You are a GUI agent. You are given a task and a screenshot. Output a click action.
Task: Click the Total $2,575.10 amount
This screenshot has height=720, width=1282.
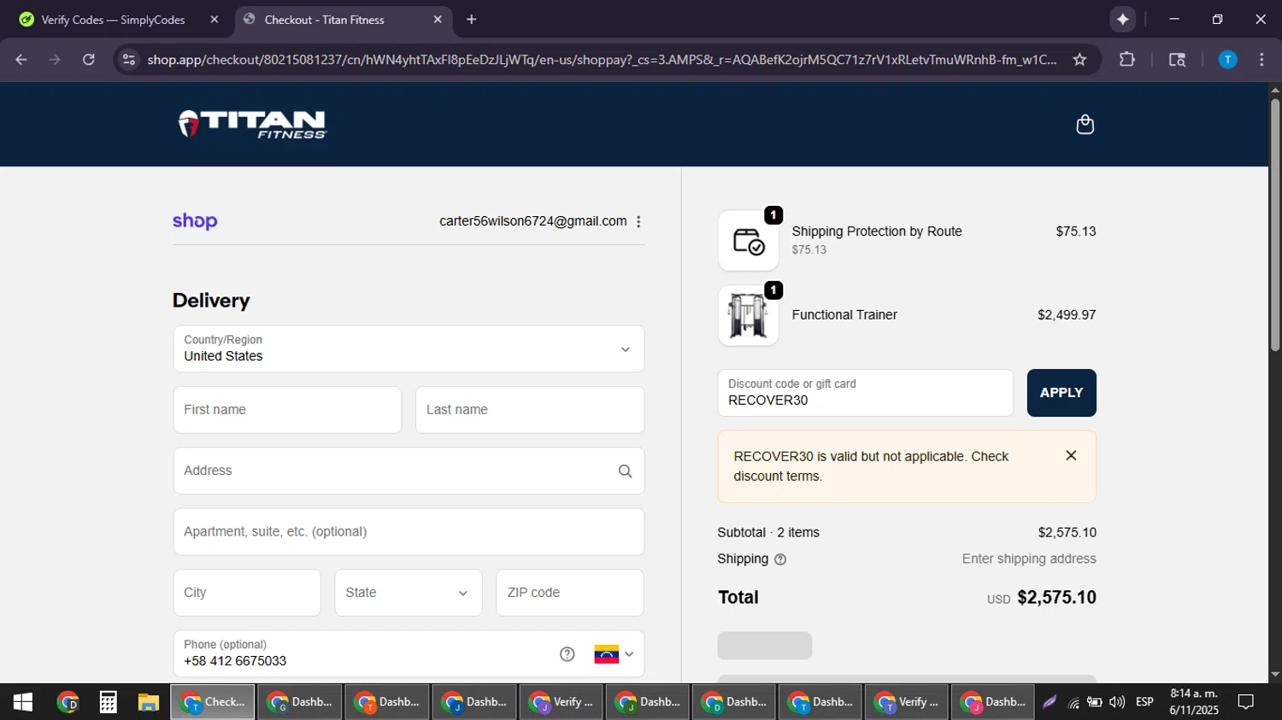(1056, 598)
